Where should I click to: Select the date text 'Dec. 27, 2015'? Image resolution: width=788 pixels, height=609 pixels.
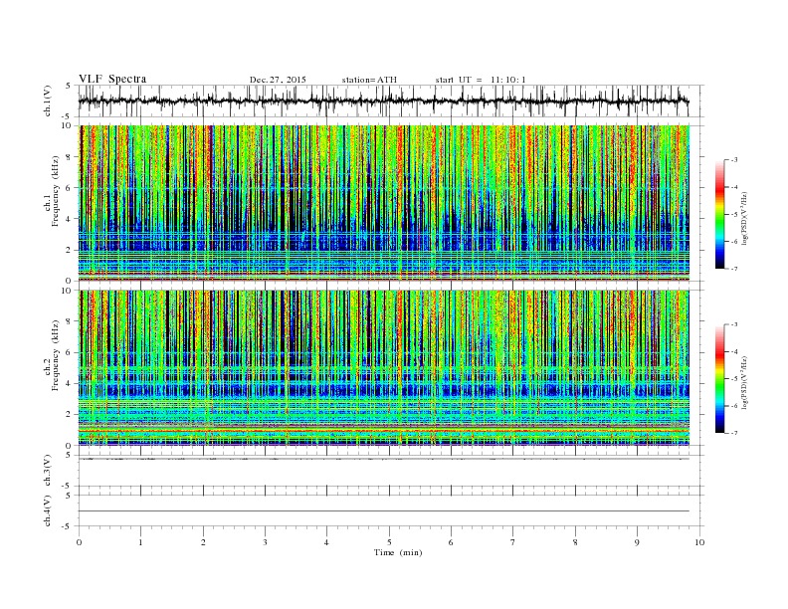pyautogui.click(x=278, y=80)
